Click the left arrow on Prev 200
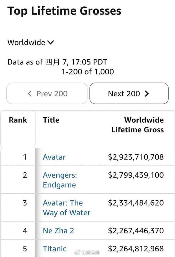175x257 pixels. [30, 94]
